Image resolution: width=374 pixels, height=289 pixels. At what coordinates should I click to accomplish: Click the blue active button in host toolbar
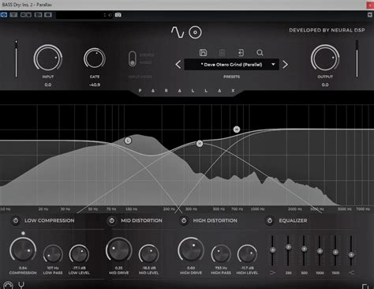(4, 15)
